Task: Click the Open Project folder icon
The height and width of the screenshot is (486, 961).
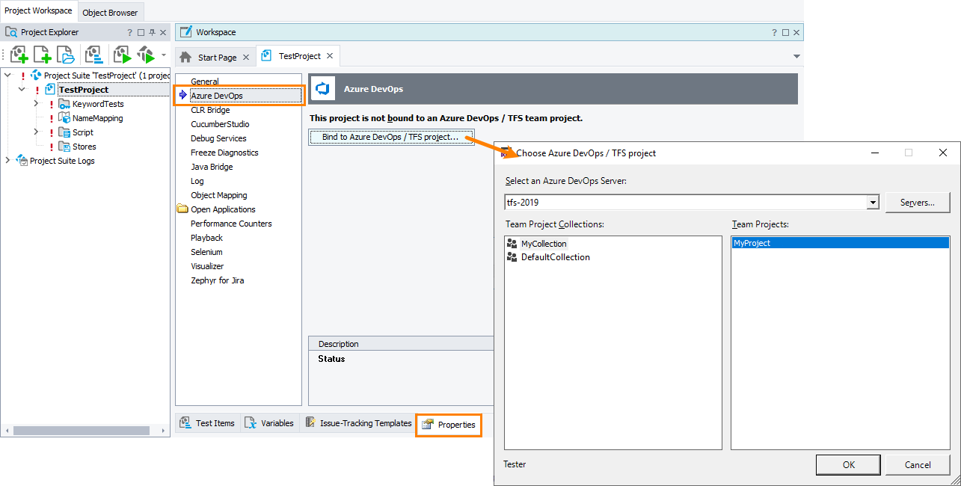Action: [66, 55]
